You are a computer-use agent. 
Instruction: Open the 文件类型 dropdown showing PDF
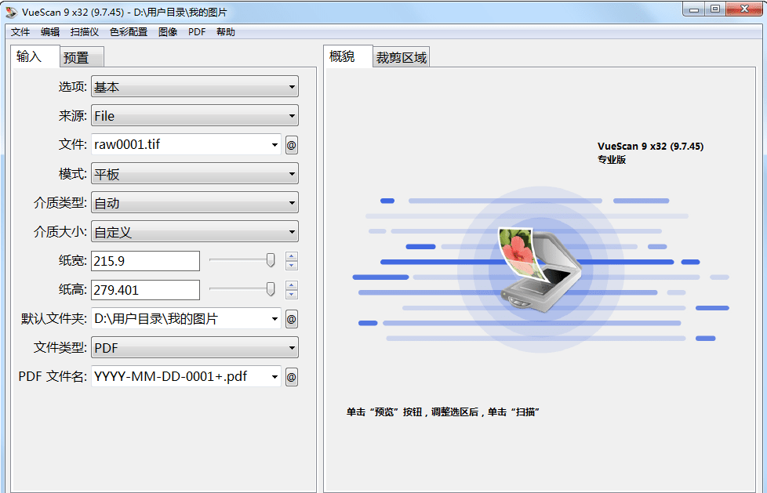click(x=194, y=348)
